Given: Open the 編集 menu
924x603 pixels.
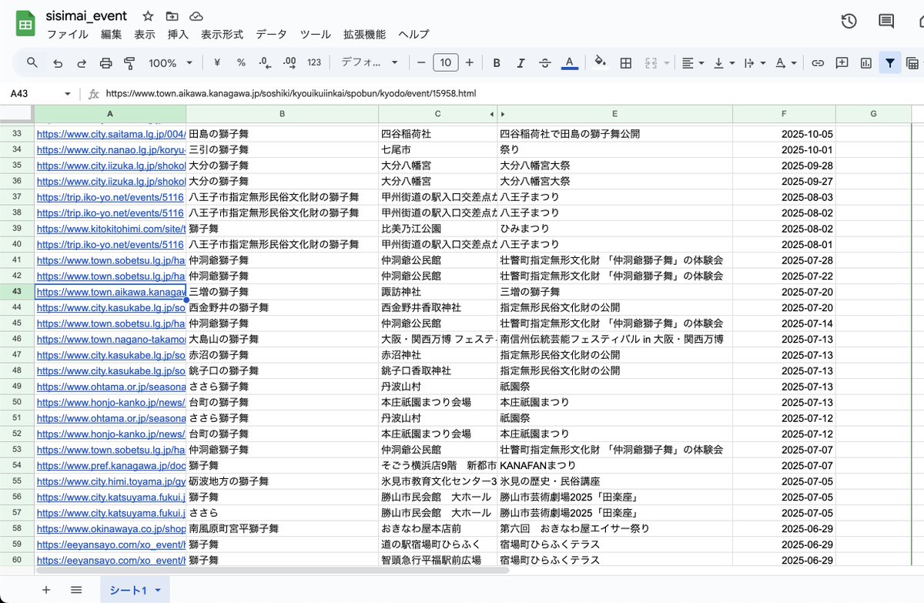Looking at the screenshot, I should [x=112, y=35].
